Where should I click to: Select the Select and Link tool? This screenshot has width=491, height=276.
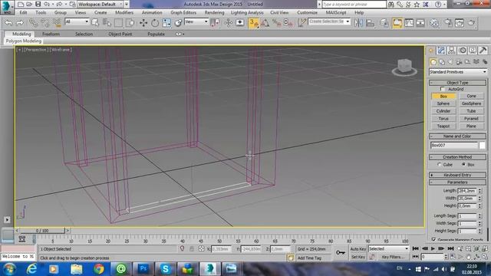coord(33,23)
